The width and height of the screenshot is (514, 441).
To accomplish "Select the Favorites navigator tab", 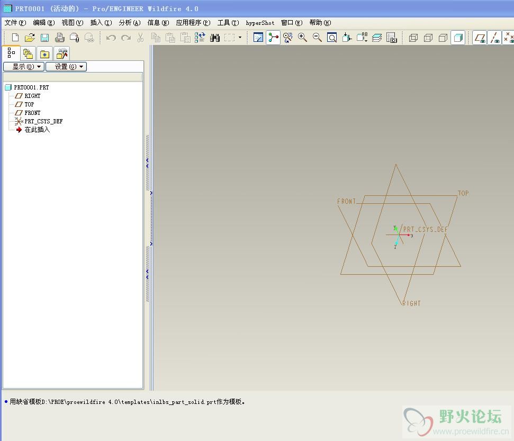I will tap(44, 54).
